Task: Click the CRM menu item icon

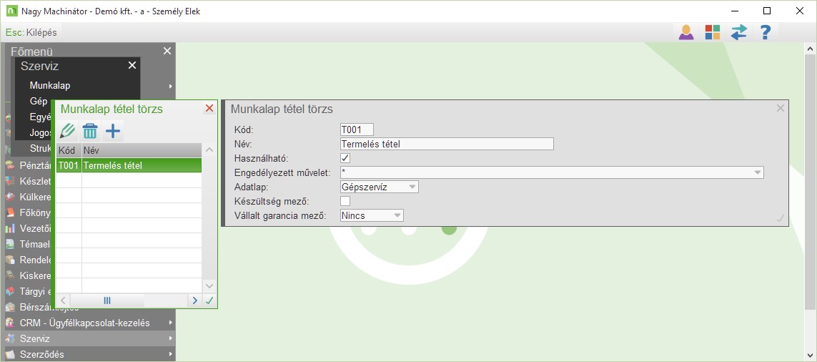Action: tap(10, 323)
